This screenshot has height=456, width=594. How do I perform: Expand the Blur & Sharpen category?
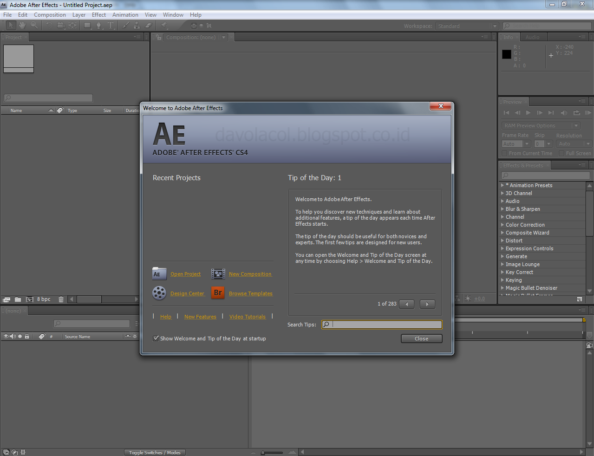[x=502, y=209]
